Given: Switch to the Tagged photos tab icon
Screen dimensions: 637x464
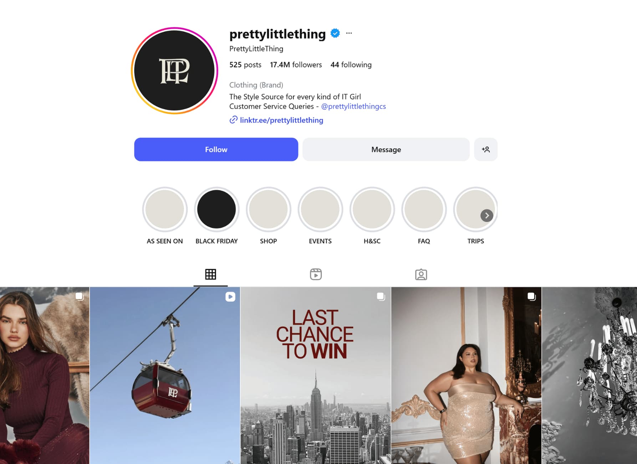Looking at the screenshot, I should (421, 274).
